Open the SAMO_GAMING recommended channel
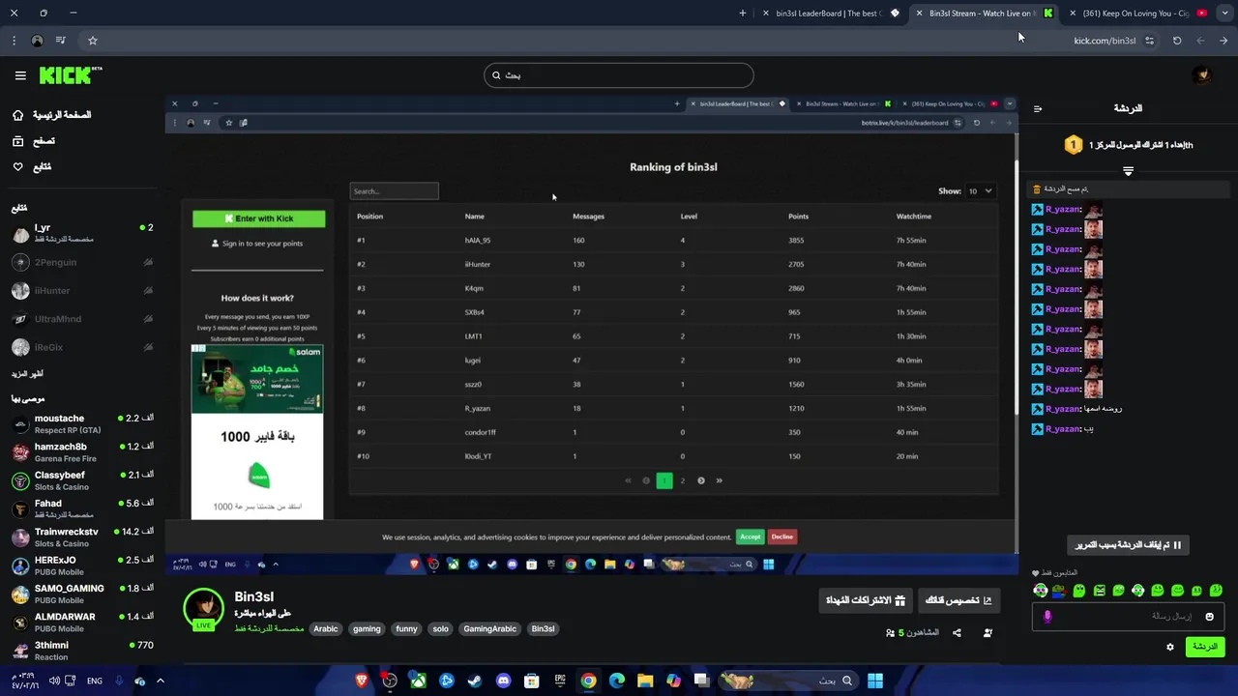 pyautogui.click(x=81, y=594)
